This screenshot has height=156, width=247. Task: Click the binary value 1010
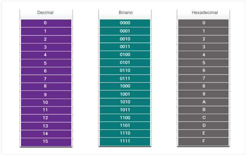(125, 102)
